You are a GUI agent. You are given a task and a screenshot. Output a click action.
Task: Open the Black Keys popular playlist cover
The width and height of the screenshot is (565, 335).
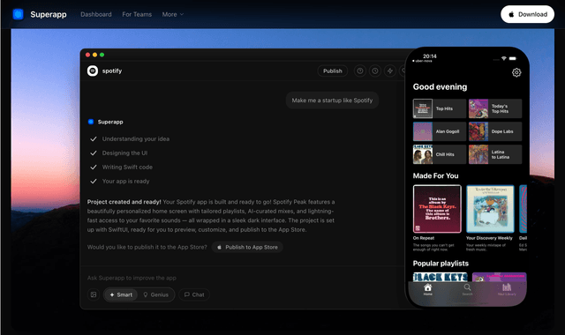440,277
